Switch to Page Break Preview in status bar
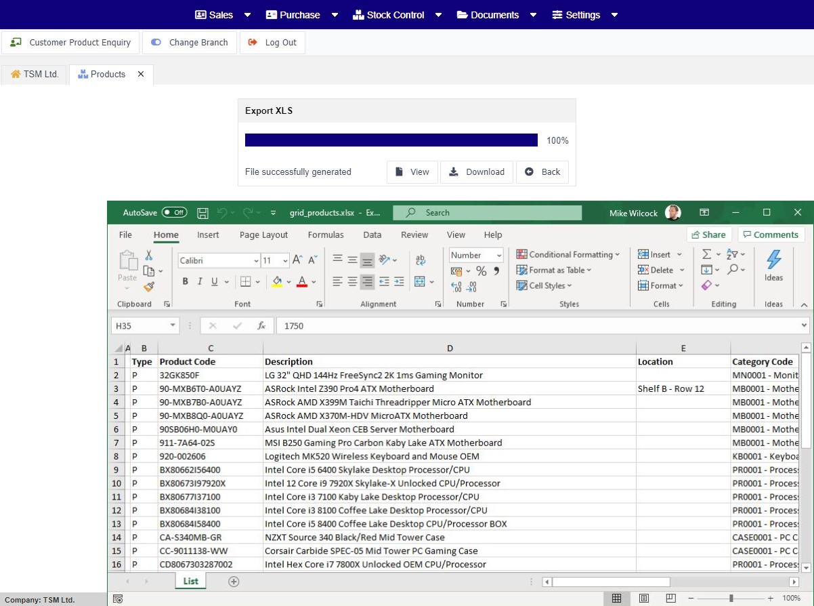This screenshot has width=814, height=606. pos(670,599)
